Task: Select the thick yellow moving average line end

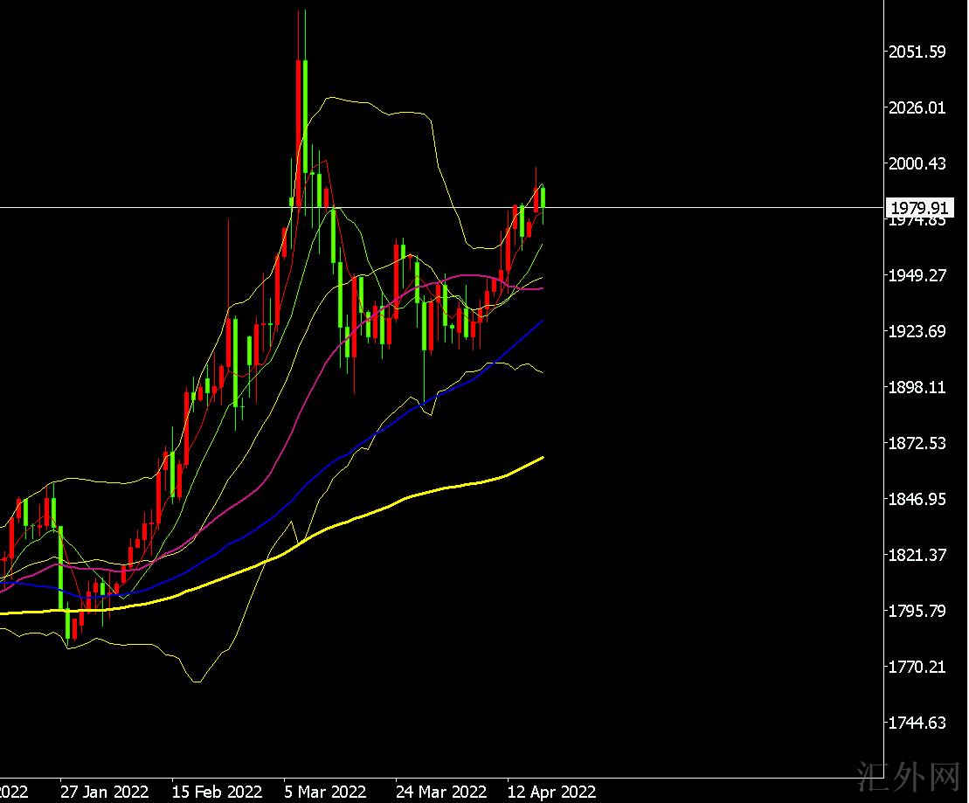Action: [x=542, y=458]
